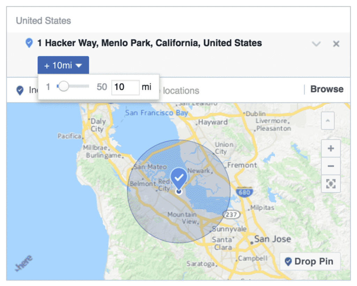Click the recenter map target icon
Image resolution: width=357 pixels, height=286 pixels.
tap(331, 184)
